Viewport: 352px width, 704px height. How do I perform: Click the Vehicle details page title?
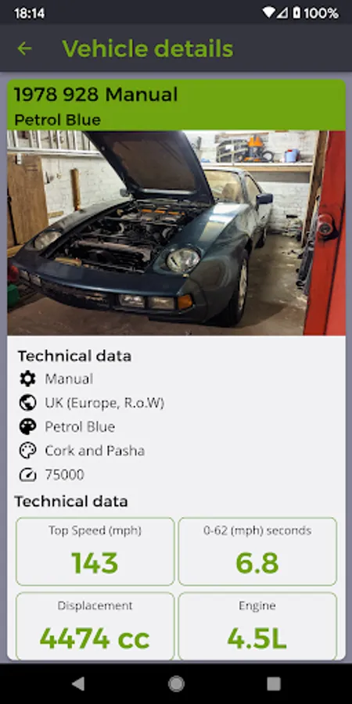[148, 48]
